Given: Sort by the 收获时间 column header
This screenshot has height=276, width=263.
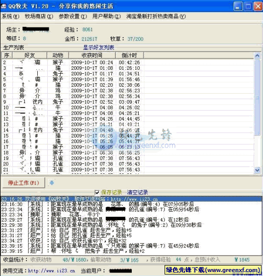Looking at the screenshot, I should coord(92,55).
